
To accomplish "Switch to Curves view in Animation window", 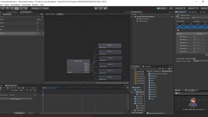I will coord(31,113).
